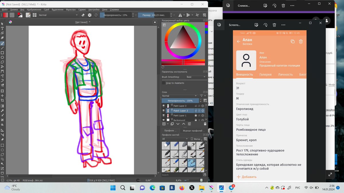Open the Метка tag dropdown

197,139
